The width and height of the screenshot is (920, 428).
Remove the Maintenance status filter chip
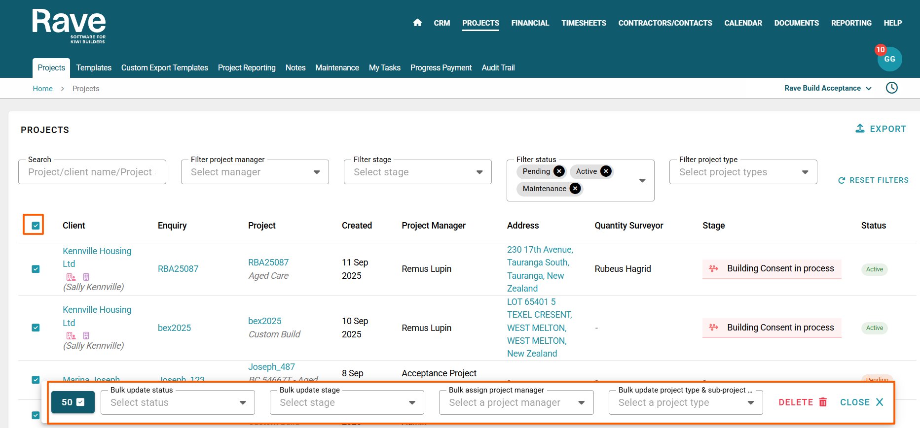tap(575, 189)
